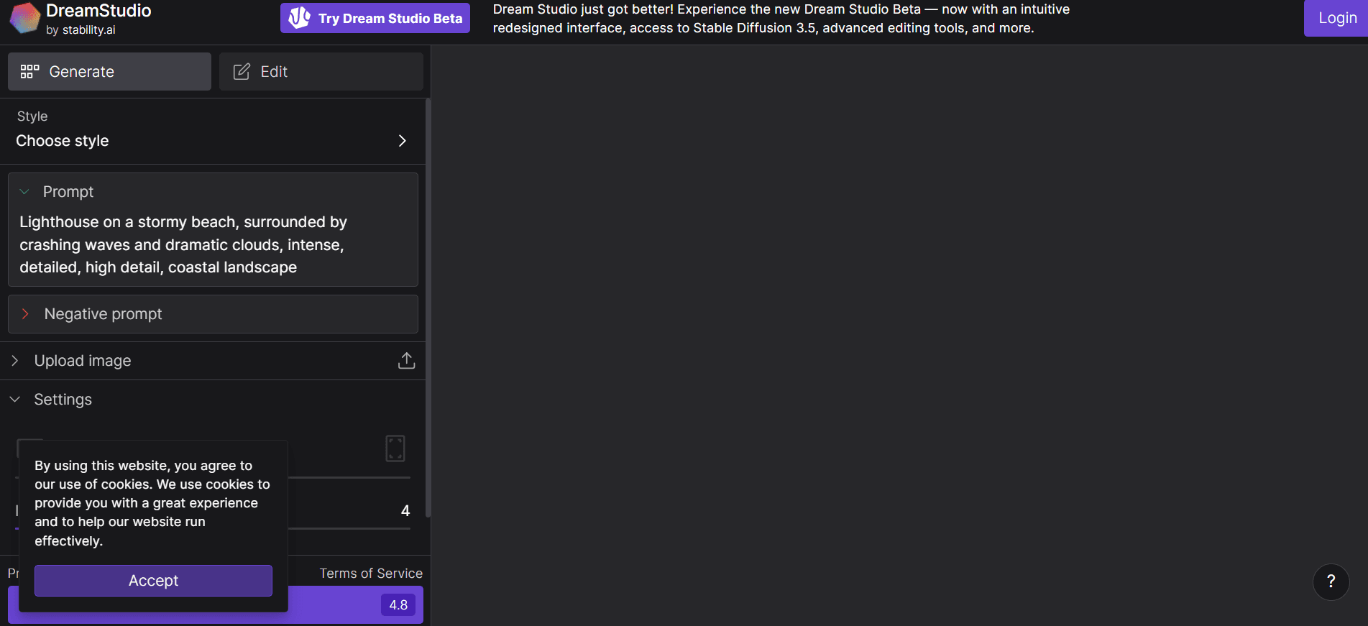Click the image count slider track
The height and width of the screenshot is (626, 1368).
[349, 528]
